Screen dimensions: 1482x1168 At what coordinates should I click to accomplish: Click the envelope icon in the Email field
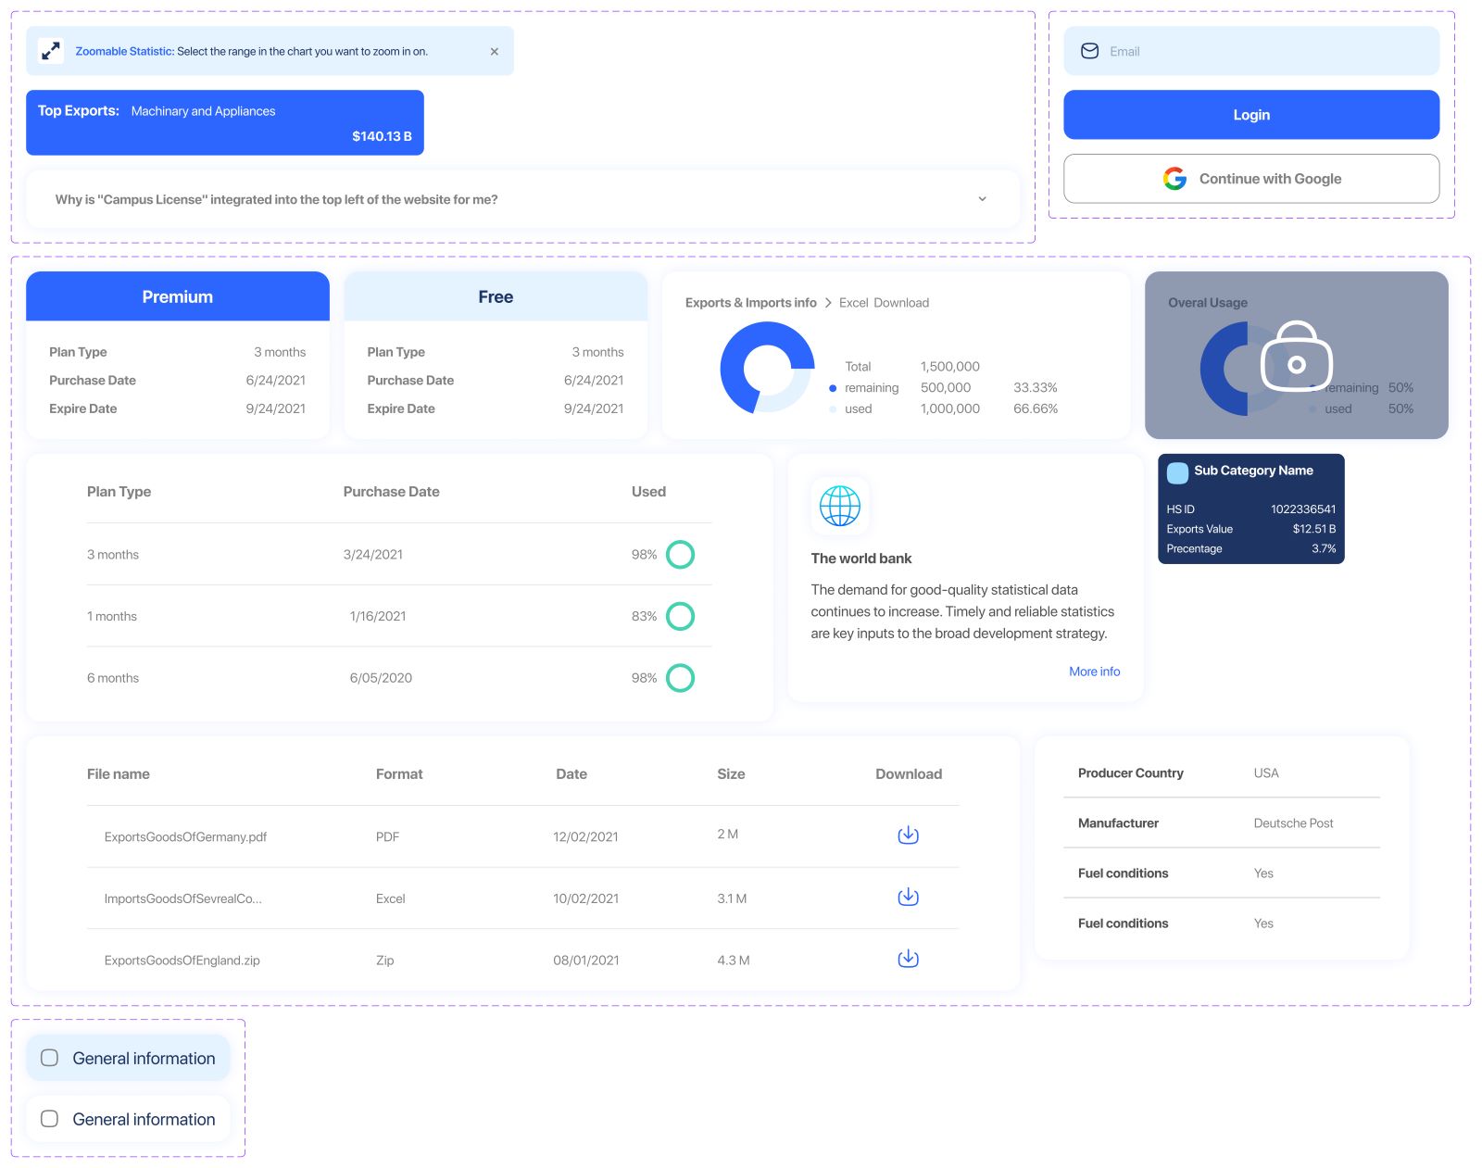pyautogui.click(x=1090, y=51)
